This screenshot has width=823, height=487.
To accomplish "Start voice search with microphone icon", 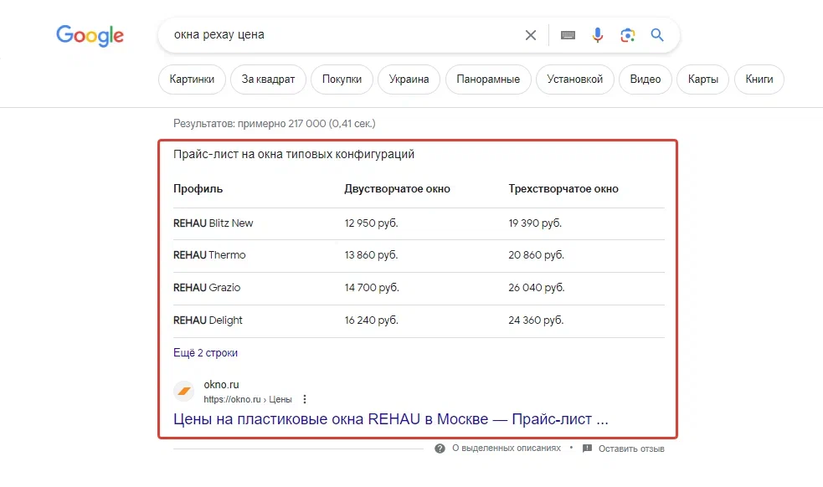I will pyautogui.click(x=597, y=35).
